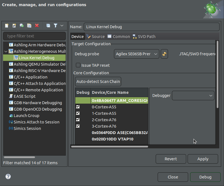Click Export launch configuration icon

[22, 25]
